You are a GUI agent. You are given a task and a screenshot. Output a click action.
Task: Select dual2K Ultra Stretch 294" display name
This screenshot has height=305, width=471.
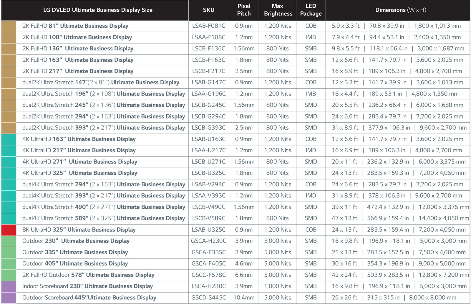104,117
